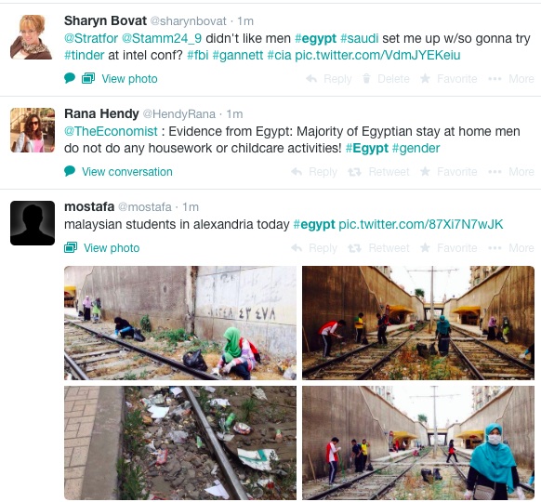Viewport: 541px width, 502px height.
Task: Open More options on Sharyn Bovat's tweet
Action: (511, 79)
